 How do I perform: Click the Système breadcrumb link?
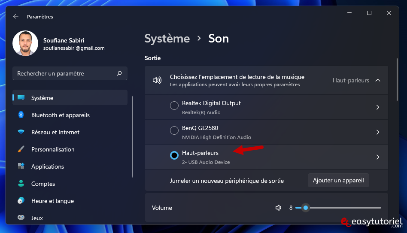pos(167,39)
